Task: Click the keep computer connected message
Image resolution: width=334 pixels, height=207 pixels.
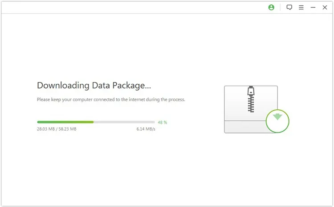Action: [x=111, y=99]
